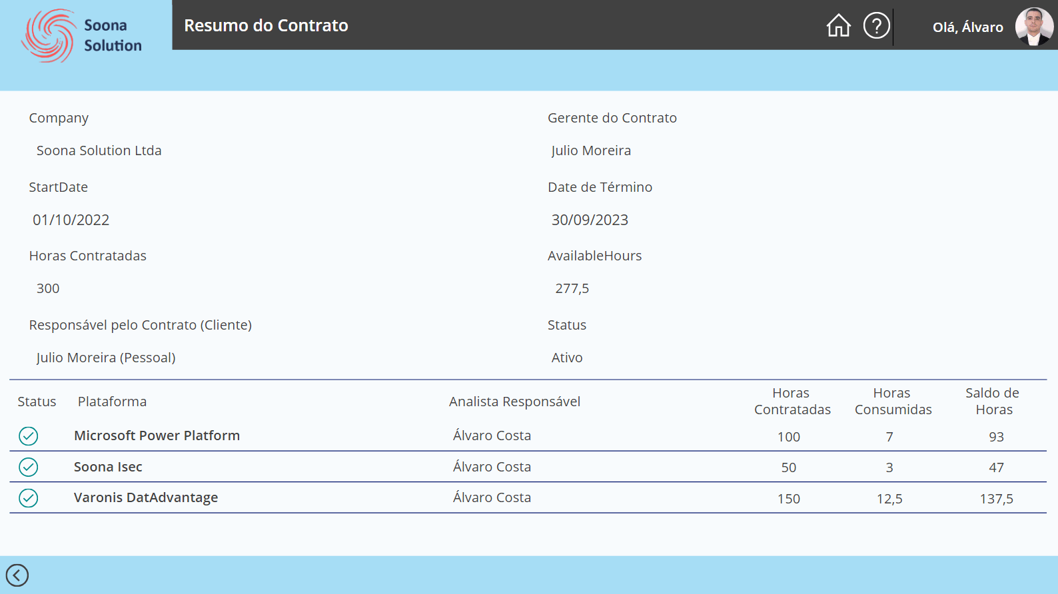Click the company value Soona Solution Ltda
The width and height of the screenshot is (1058, 594).
[x=99, y=150]
